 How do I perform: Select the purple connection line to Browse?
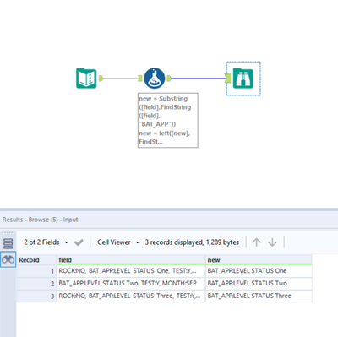pos(199,79)
